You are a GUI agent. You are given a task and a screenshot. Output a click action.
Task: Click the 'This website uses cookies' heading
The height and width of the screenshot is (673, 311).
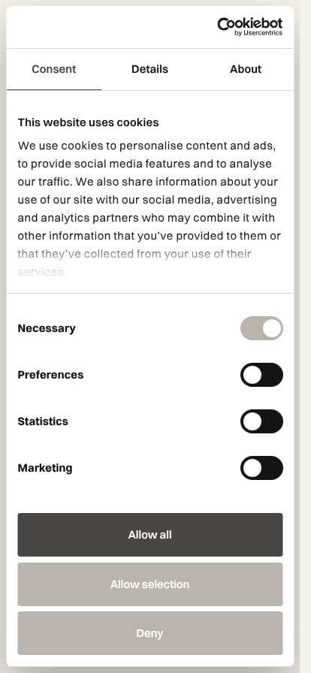(88, 122)
